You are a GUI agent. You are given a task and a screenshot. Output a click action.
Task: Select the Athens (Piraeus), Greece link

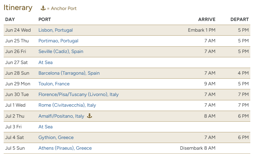coord(65,148)
